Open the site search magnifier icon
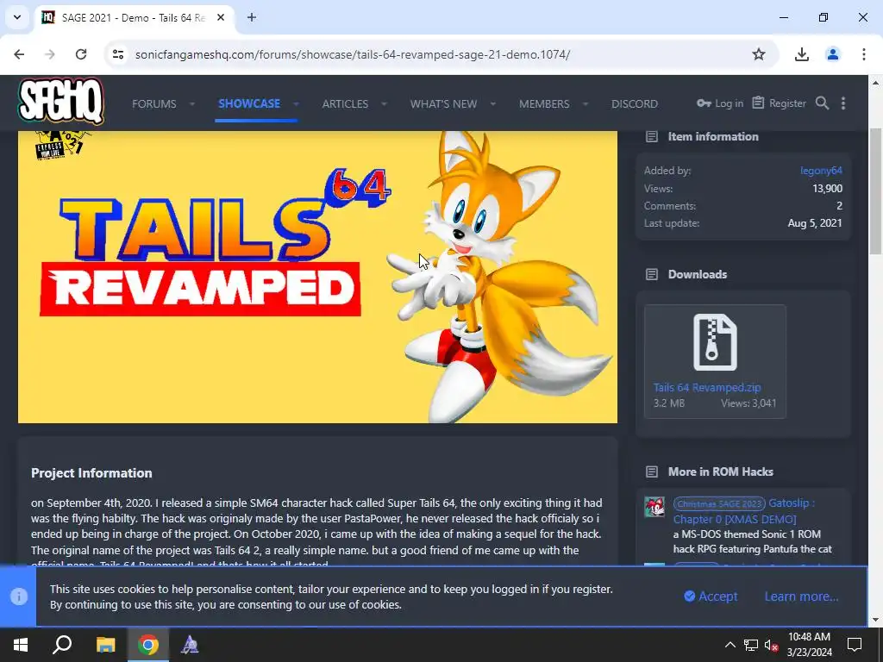883x662 pixels. (822, 103)
